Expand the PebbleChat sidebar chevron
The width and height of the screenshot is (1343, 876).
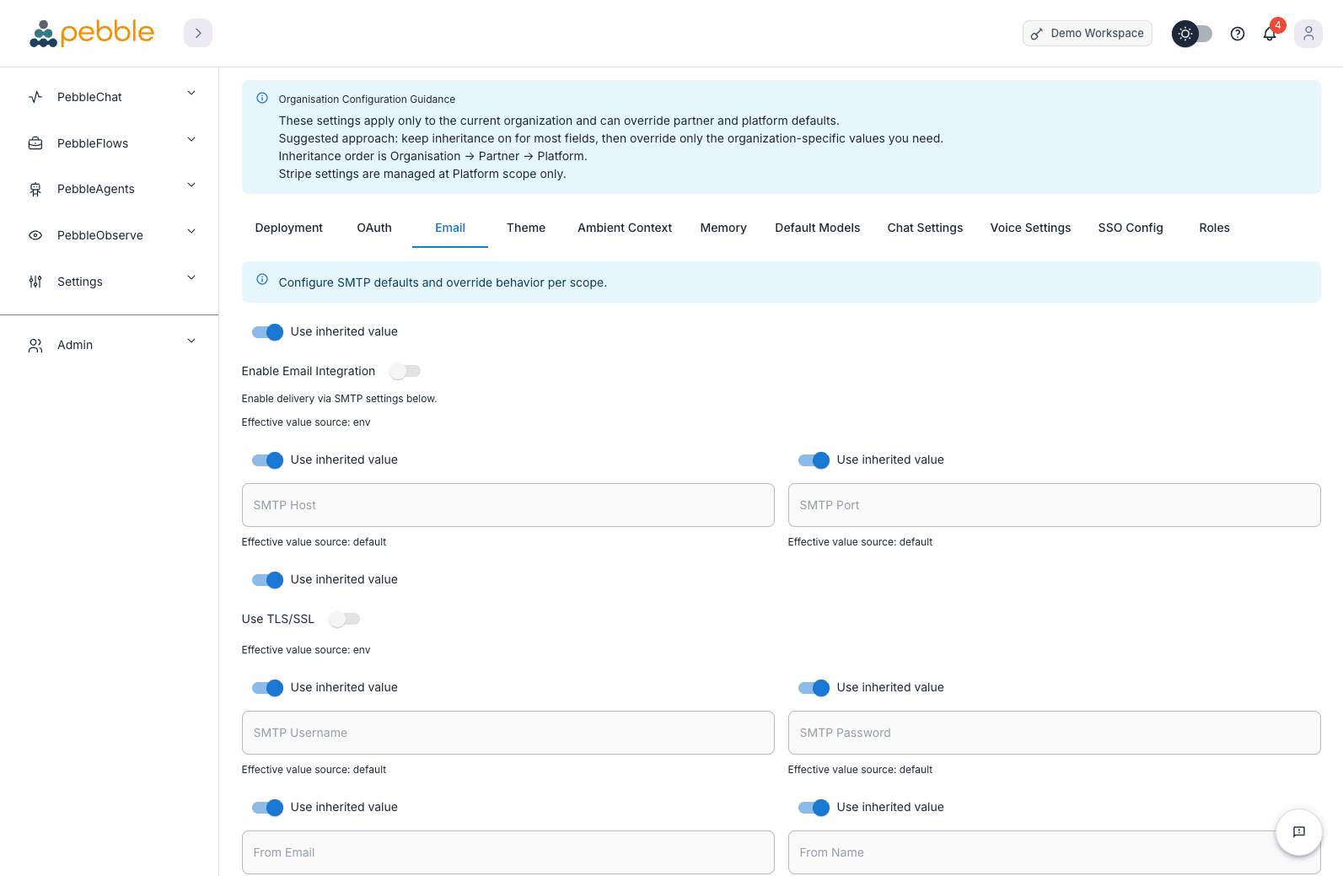click(191, 94)
